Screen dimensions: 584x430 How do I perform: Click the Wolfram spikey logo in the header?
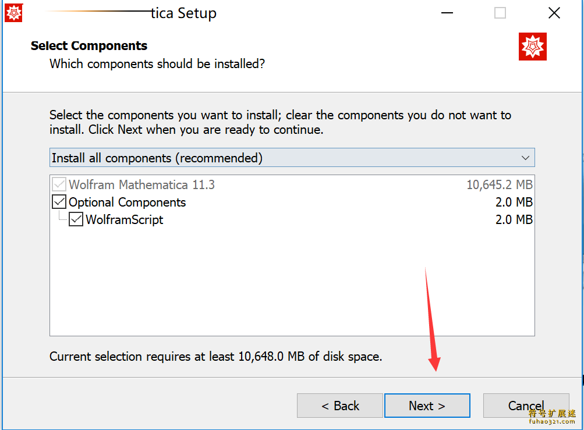pyautogui.click(x=532, y=47)
